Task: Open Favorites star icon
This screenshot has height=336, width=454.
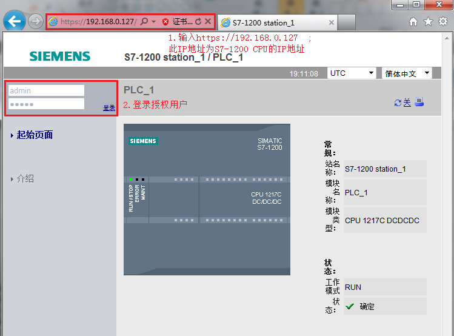Action: [428, 21]
